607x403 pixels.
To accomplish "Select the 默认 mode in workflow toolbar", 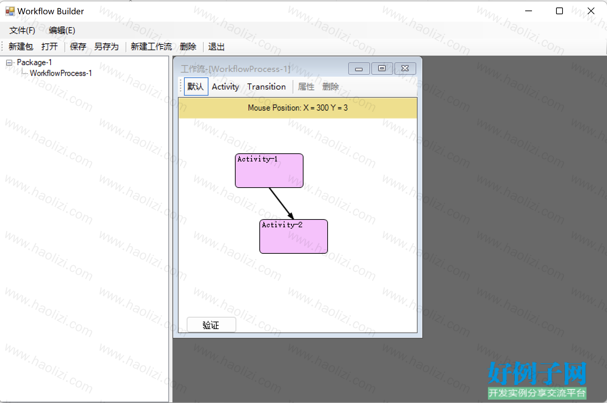I will pyautogui.click(x=196, y=87).
